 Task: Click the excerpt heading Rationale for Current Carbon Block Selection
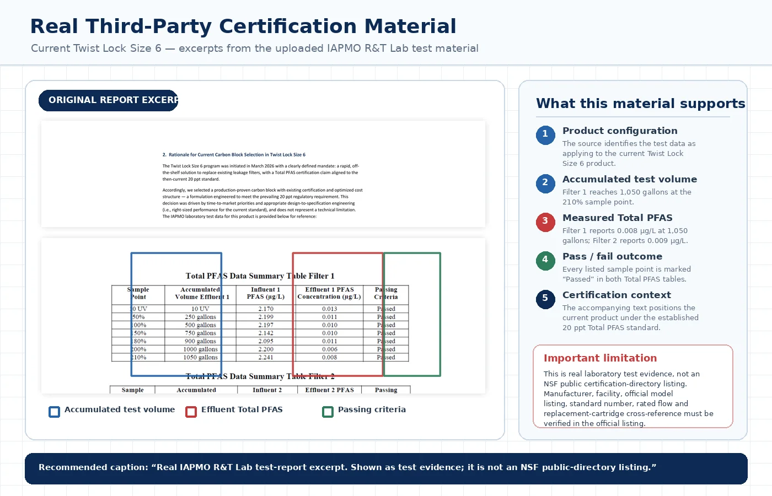[234, 155]
